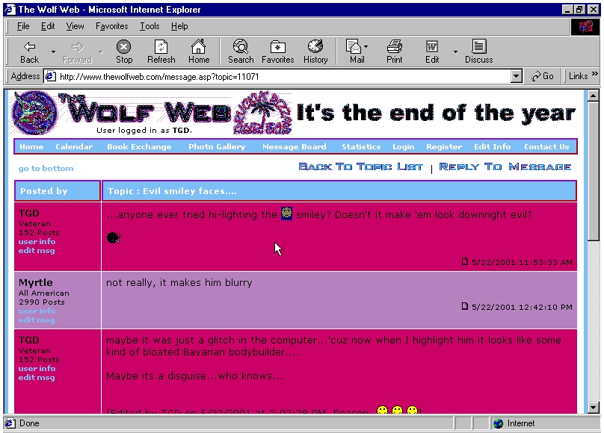Image resolution: width=604 pixels, height=433 pixels.
Task: Open the Favorites folder icon
Action: click(x=277, y=47)
